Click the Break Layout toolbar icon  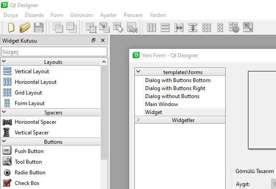click(234, 28)
